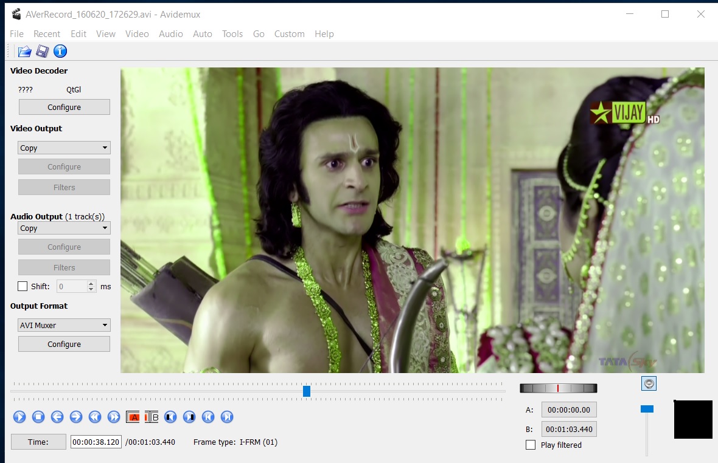718x463 pixels.
Task: Jump to next keyframe button
Action: pyautogui.click(x=114, y=417)
